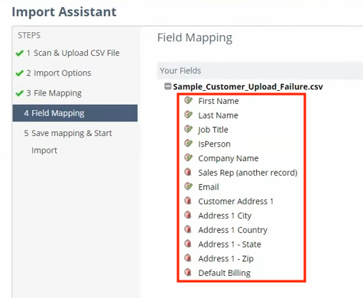This screenshot has height=298, width=363.
Task: Click the red cube icon beside Sales Rep
Action: 188,172
